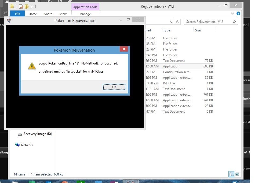Click the folder icon in Explorer title bar
Viewport: 258px width, 183px height.
12,6
